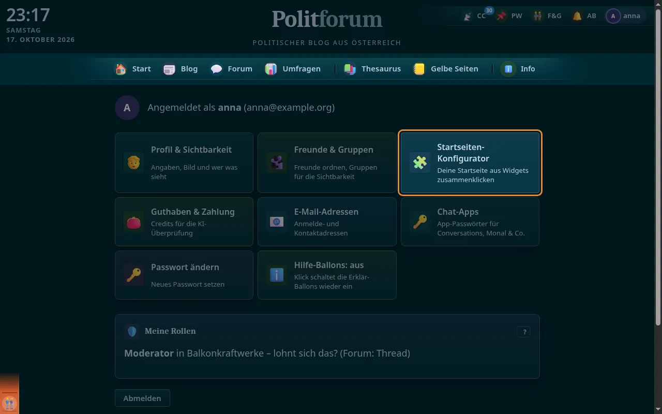Click the @ icon for E-Mail-Adressen
662x414 pixels.
(277, 221)
